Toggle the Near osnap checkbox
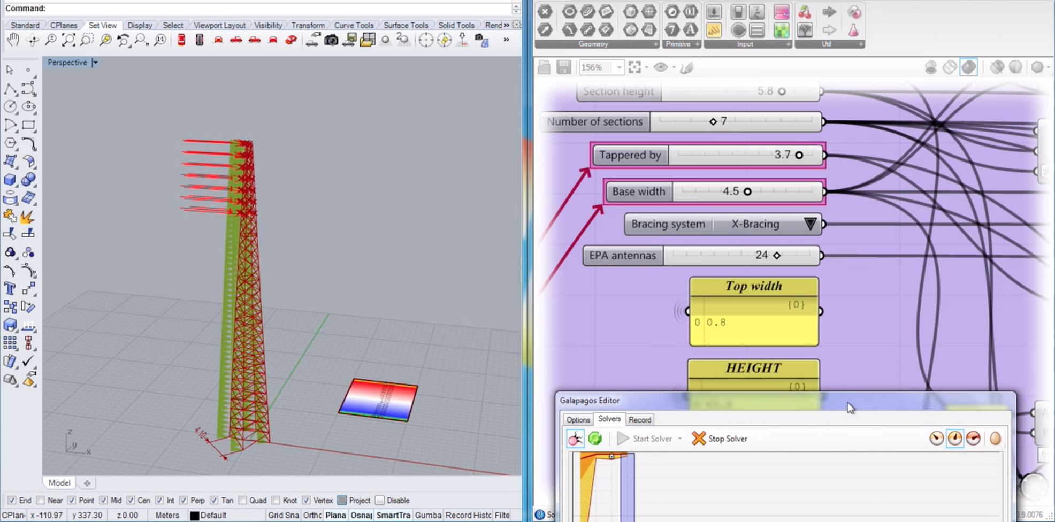Image resolution: width=1055 pixels, height=522 pixels. click(x=41, y=501)
